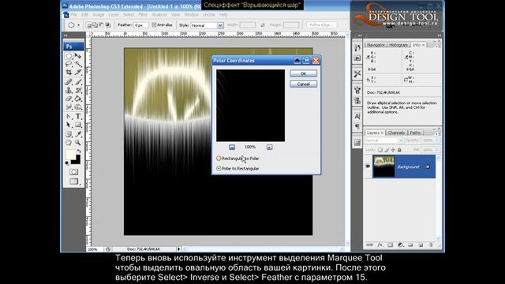Select the Paint Bucket tool
This screenshot has width=505, height=284.
tap(78, 99)
